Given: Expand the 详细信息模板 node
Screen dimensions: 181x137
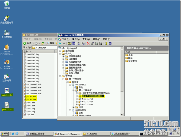Looking at the screenshot, I should [63, 56].
